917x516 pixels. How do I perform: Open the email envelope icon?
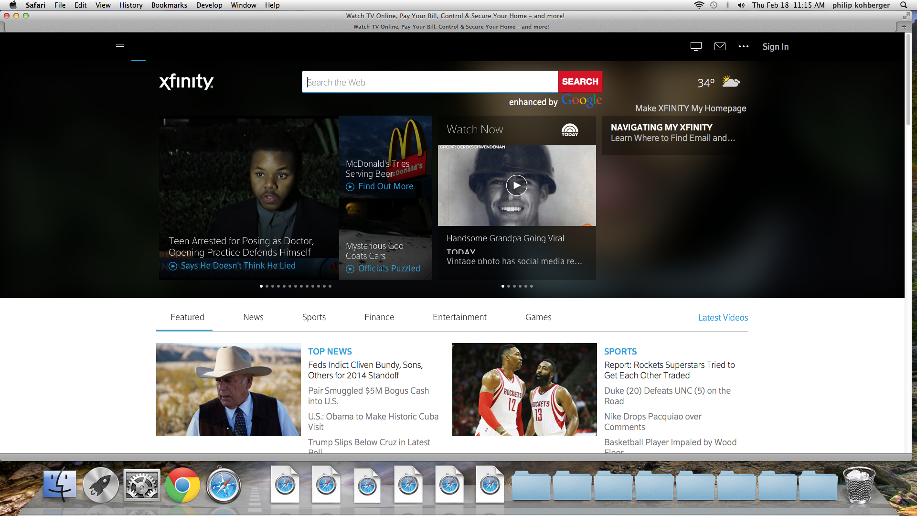pos(720,46)
